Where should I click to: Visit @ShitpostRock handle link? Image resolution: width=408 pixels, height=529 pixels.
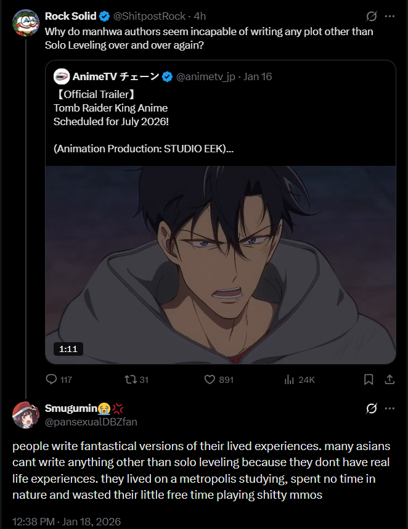click(149, 17)
